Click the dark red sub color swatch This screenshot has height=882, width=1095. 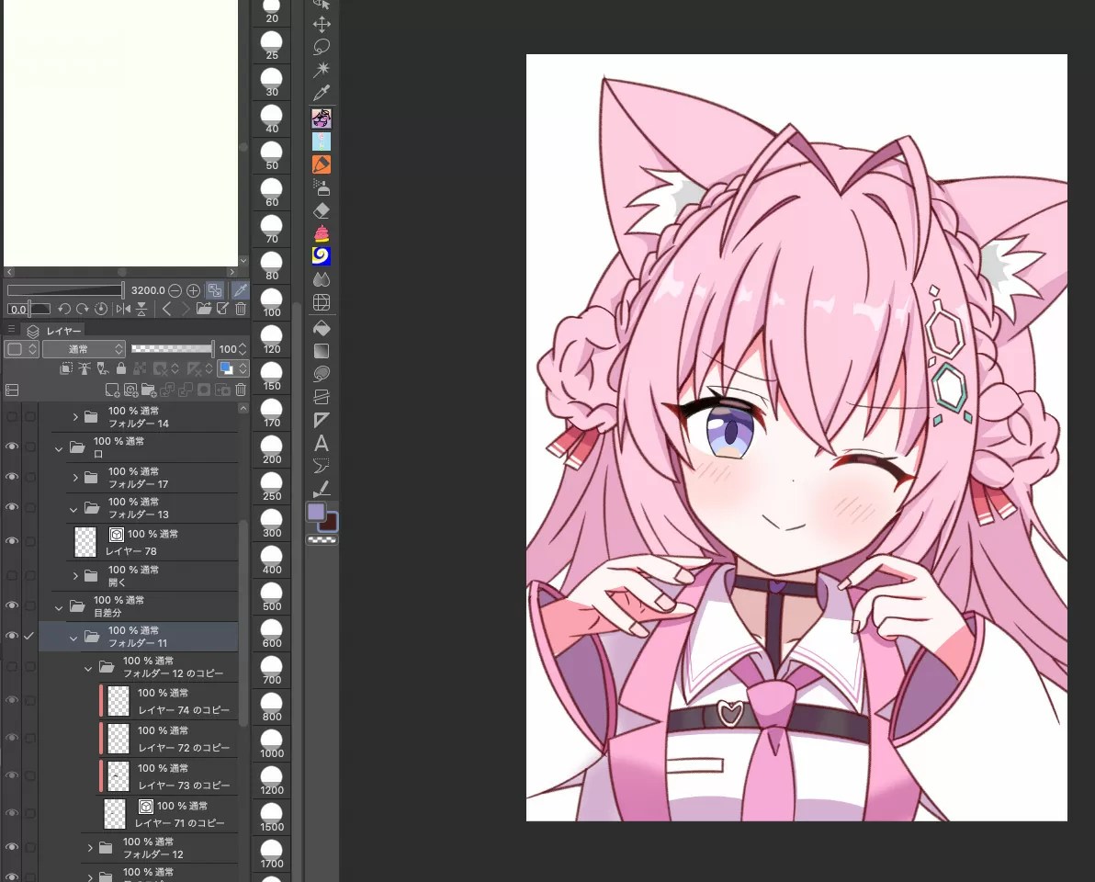coord(331,522)
